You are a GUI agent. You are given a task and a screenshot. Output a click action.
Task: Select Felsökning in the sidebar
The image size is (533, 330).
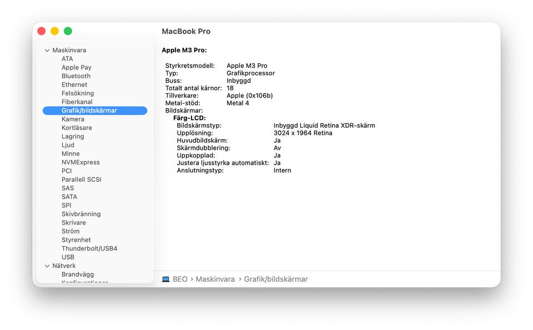click(78, 93)
